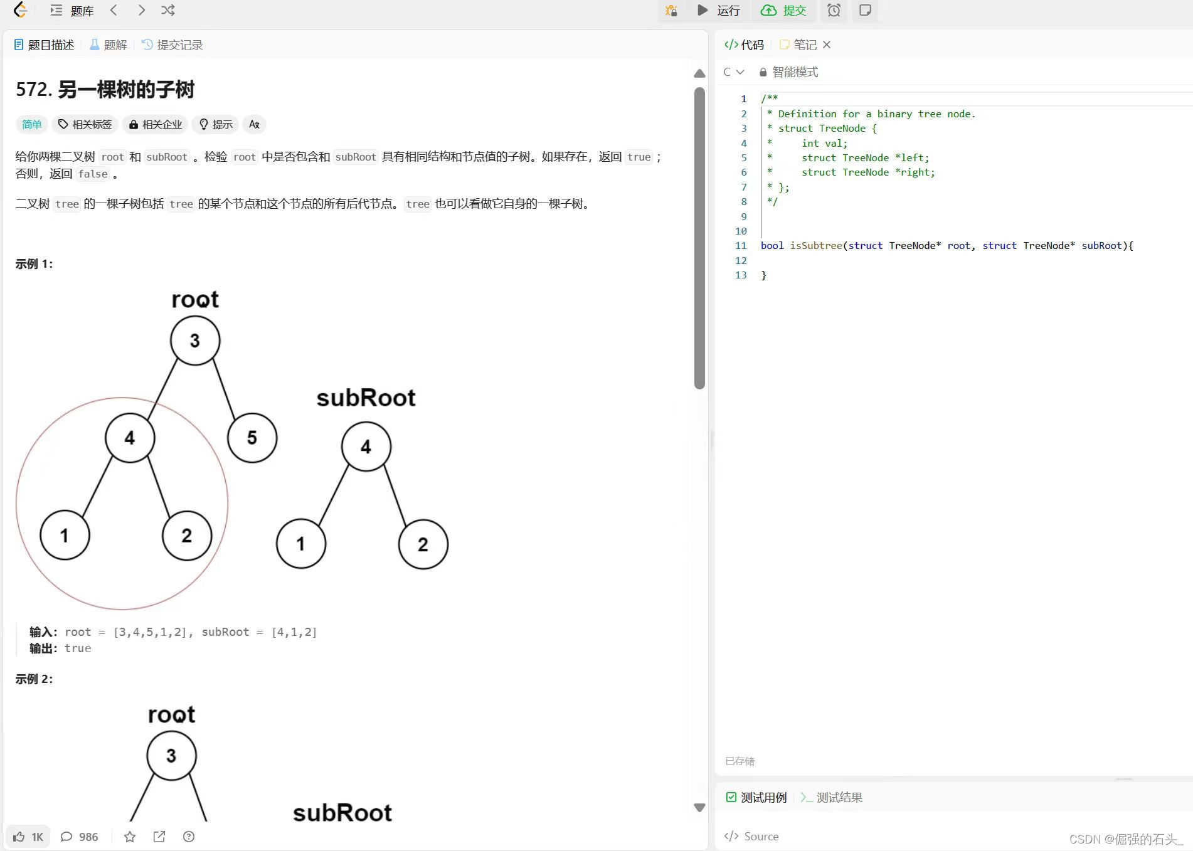Switch to 题目描述 tab
Viewport: 1193px width, 851px height.
(x=44, y=45)
